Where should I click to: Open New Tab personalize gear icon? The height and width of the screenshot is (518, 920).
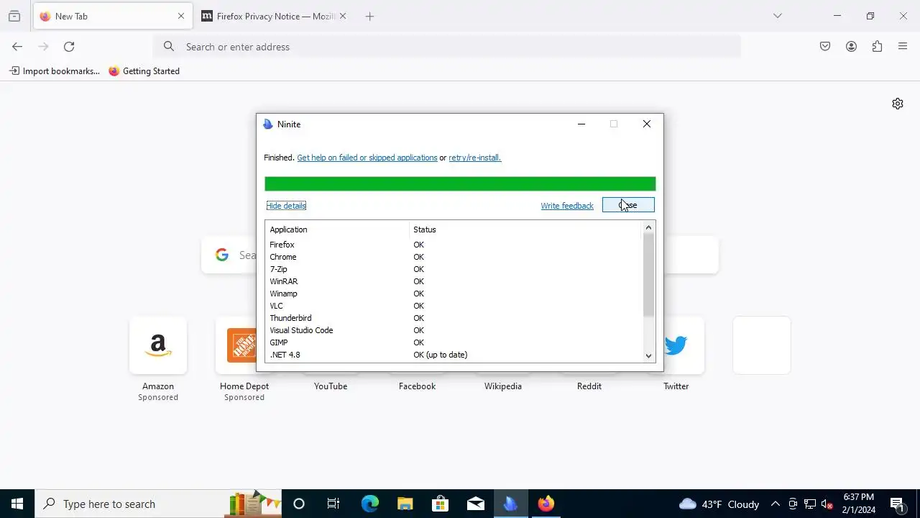[x=898, y=104]
